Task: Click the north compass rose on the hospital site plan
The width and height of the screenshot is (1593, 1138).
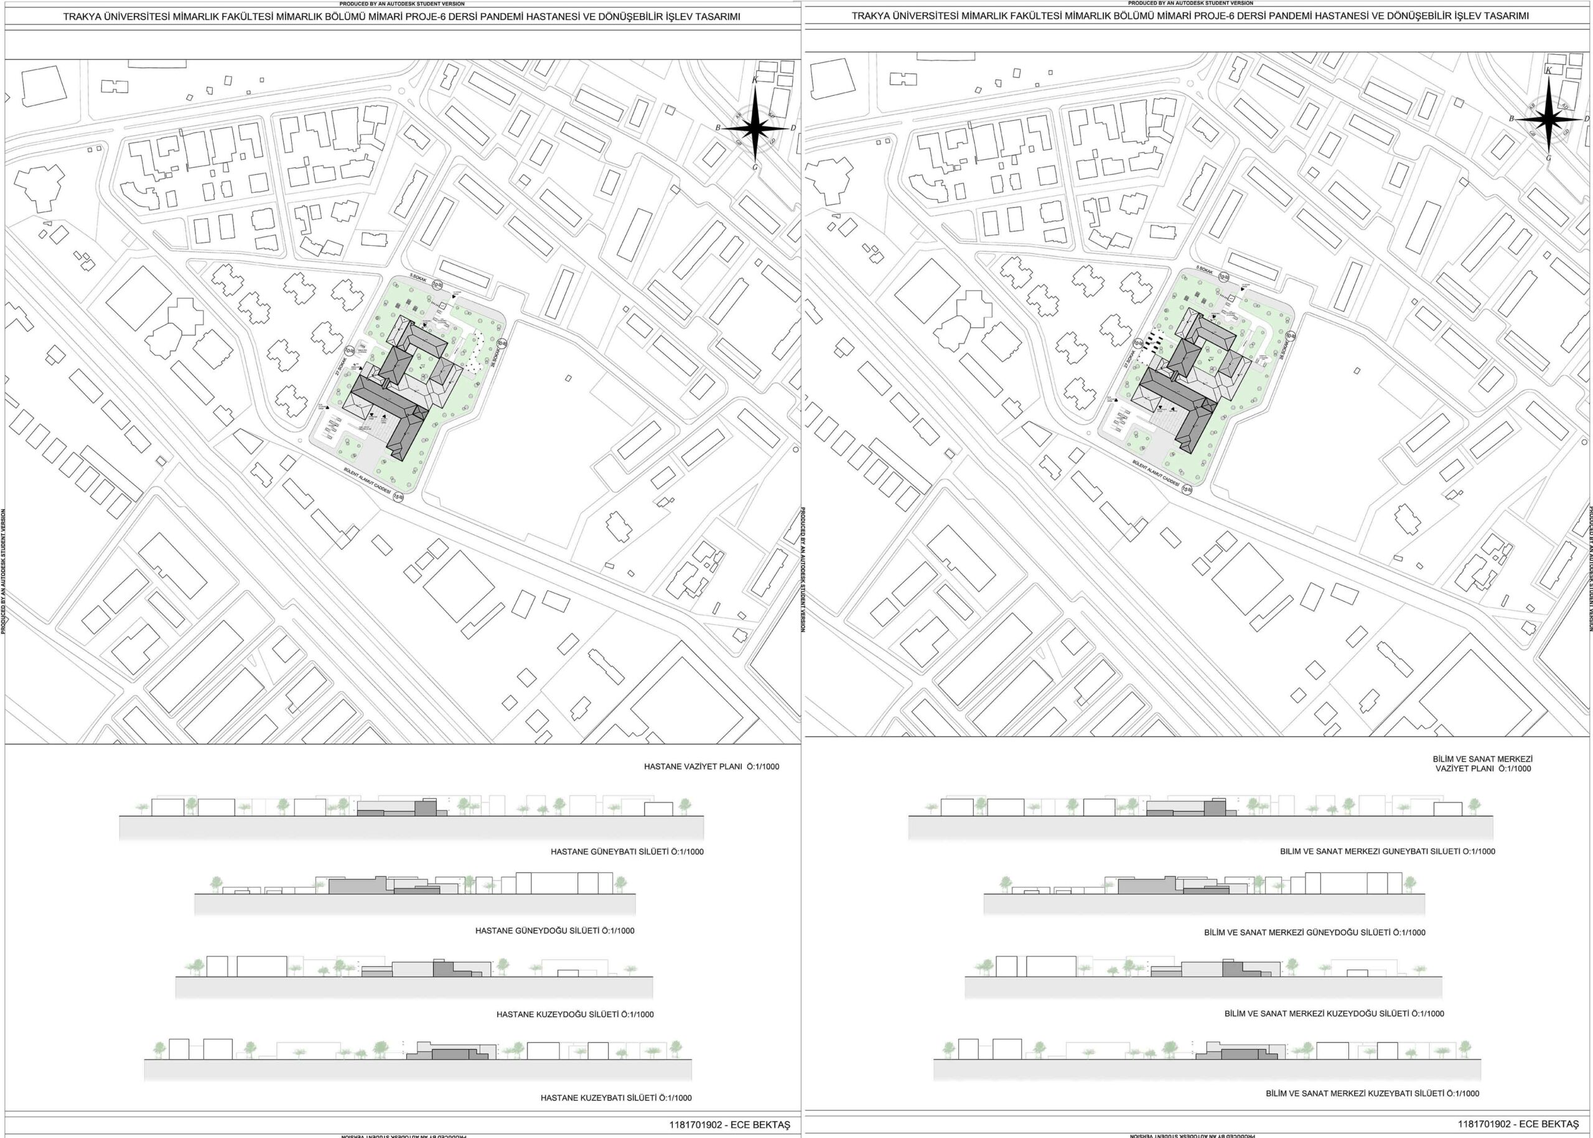Action: tap(755, 128)
